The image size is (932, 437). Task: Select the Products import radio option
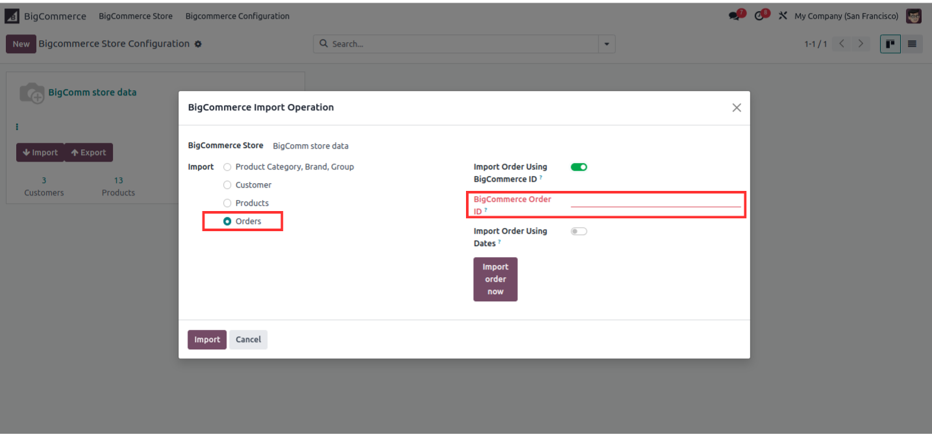point(227,203)
